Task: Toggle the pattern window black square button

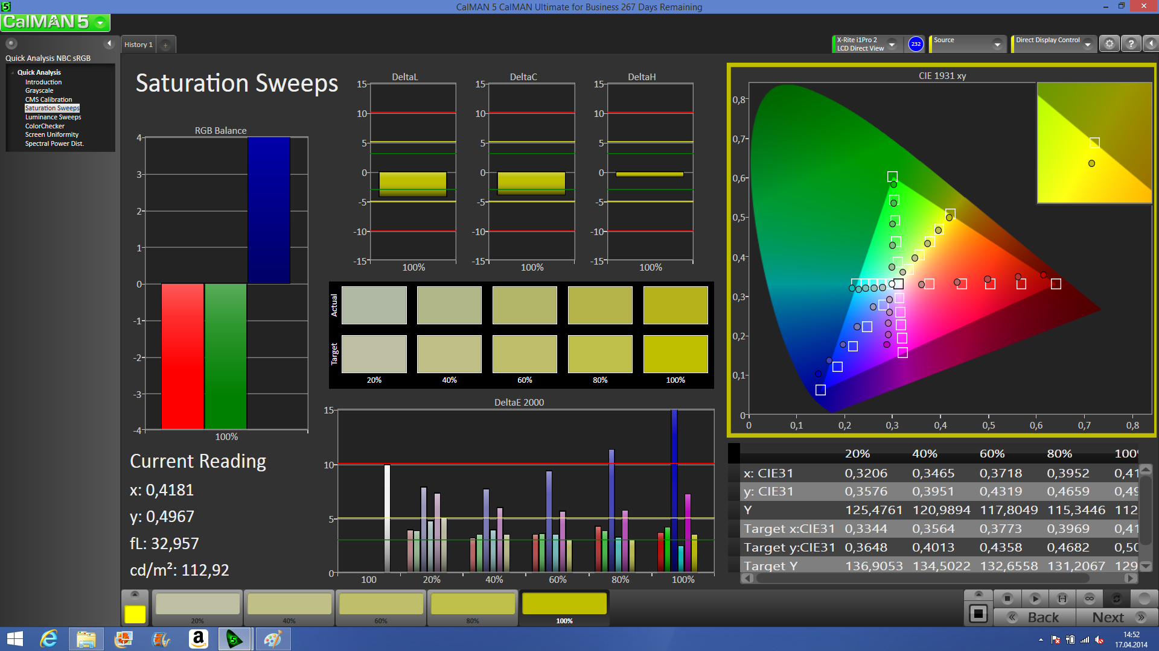Action: click(x=978, y=614)
